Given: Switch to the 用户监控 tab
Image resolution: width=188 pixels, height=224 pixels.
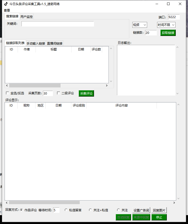Looking at the screenshot, I should tap(27, 17).
